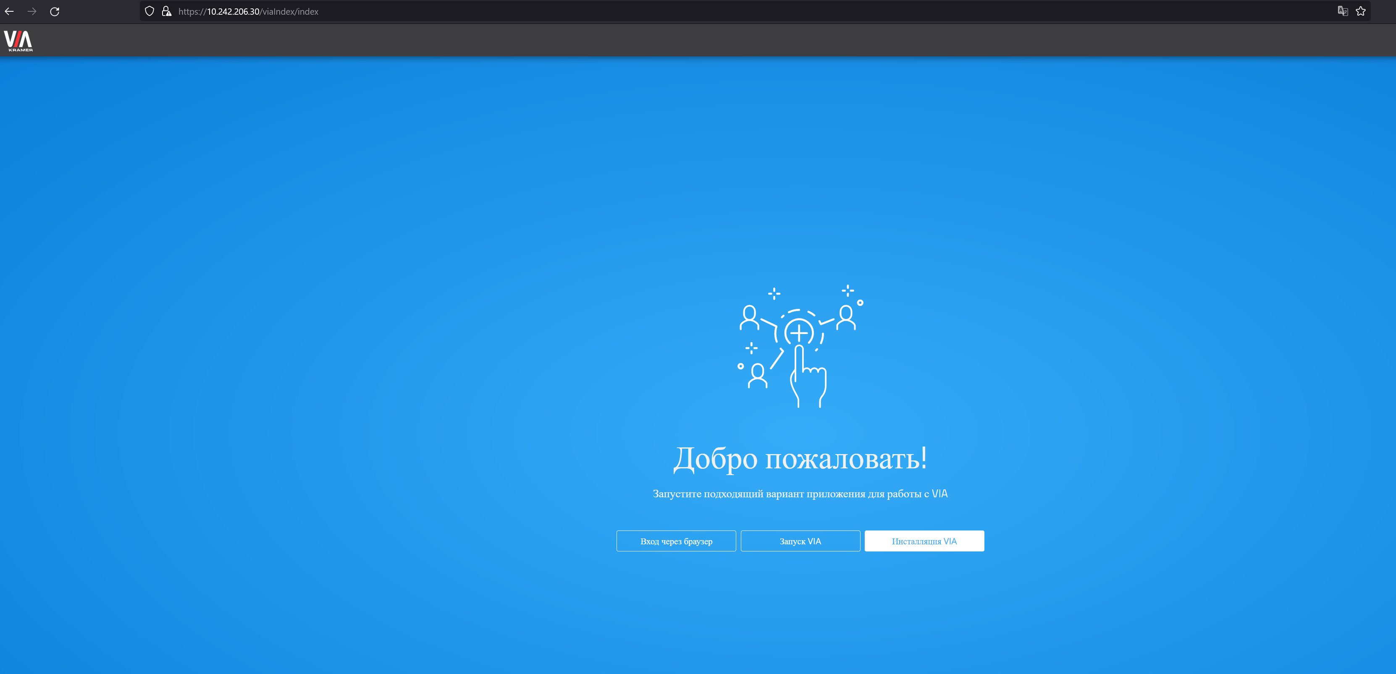1396x674 pixels.
Task: Go back to the previous page
Action: [9, 11]
